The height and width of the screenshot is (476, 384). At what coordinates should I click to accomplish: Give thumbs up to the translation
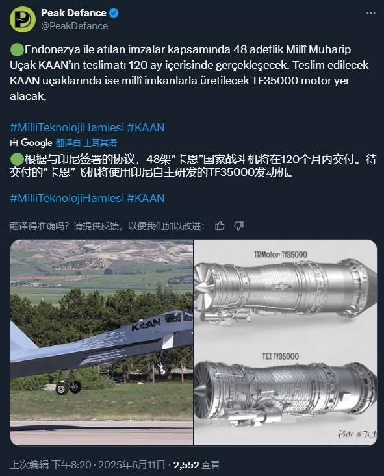[220, 225]
